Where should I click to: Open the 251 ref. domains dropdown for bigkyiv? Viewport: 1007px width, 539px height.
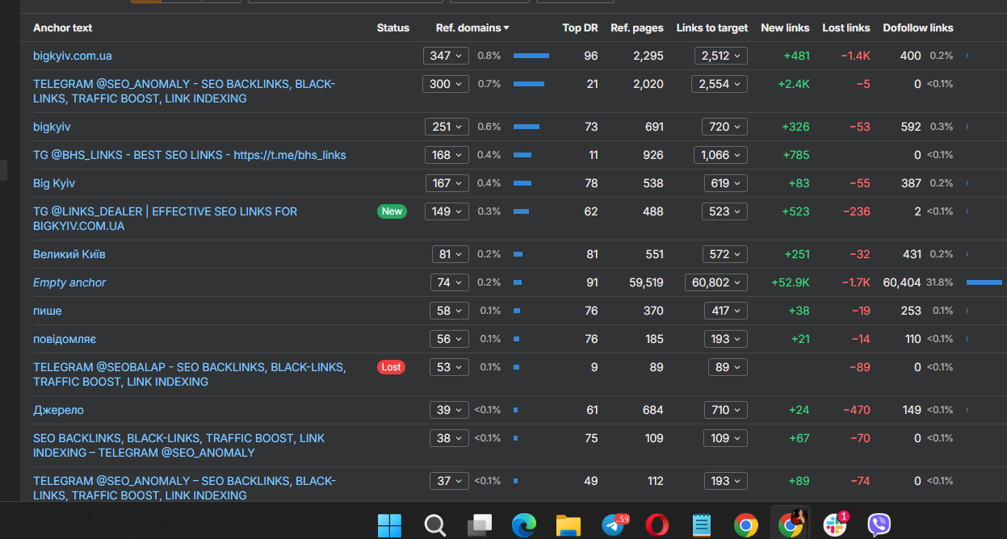point(447,127)
